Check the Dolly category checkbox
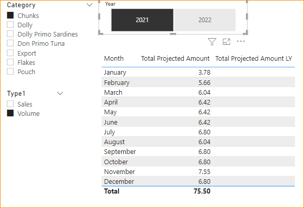Screen dimensions: 304x208 [10, 25]
